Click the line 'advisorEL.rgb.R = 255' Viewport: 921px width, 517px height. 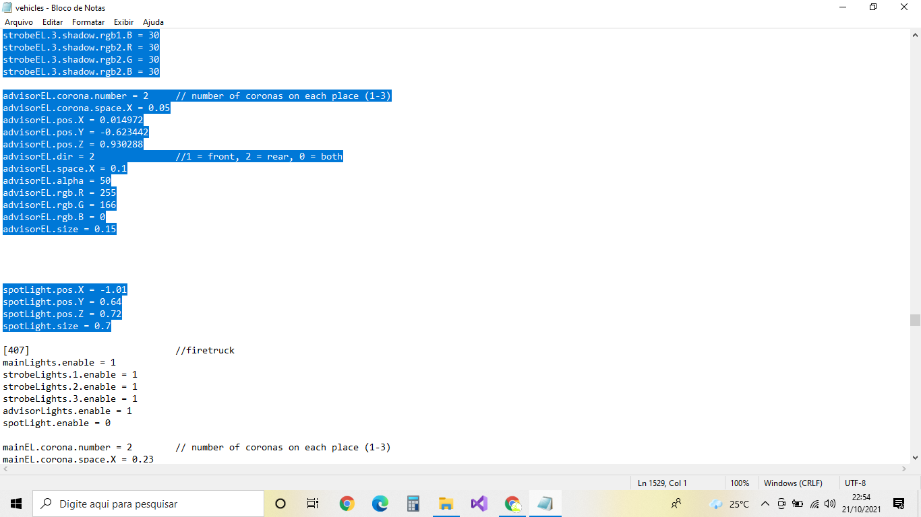coord(59,193)
